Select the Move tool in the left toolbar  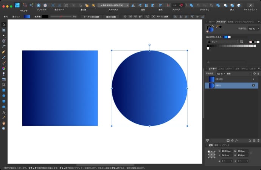click(4, 24)
